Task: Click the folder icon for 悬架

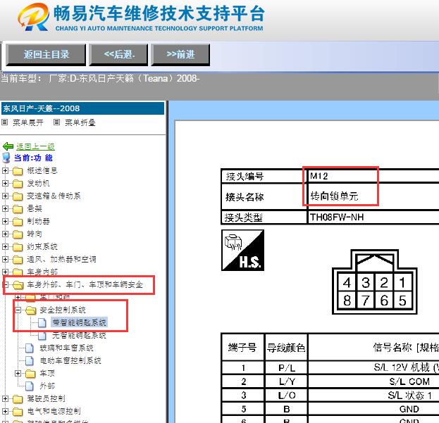Action: tap(18, 209)
